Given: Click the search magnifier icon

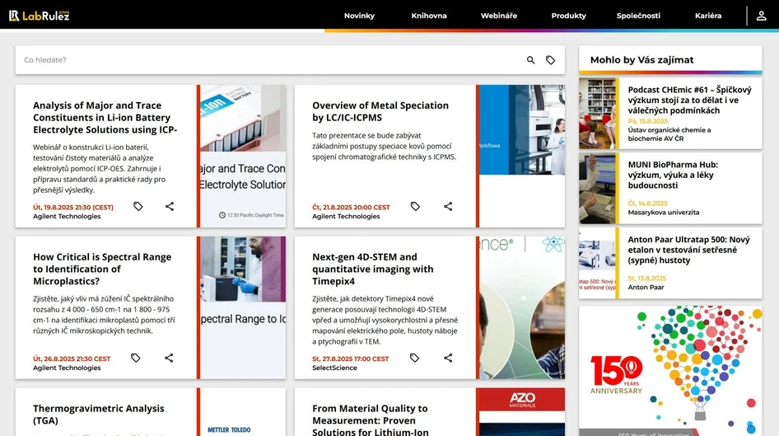Looking at the screenshot, I should 531,60.
